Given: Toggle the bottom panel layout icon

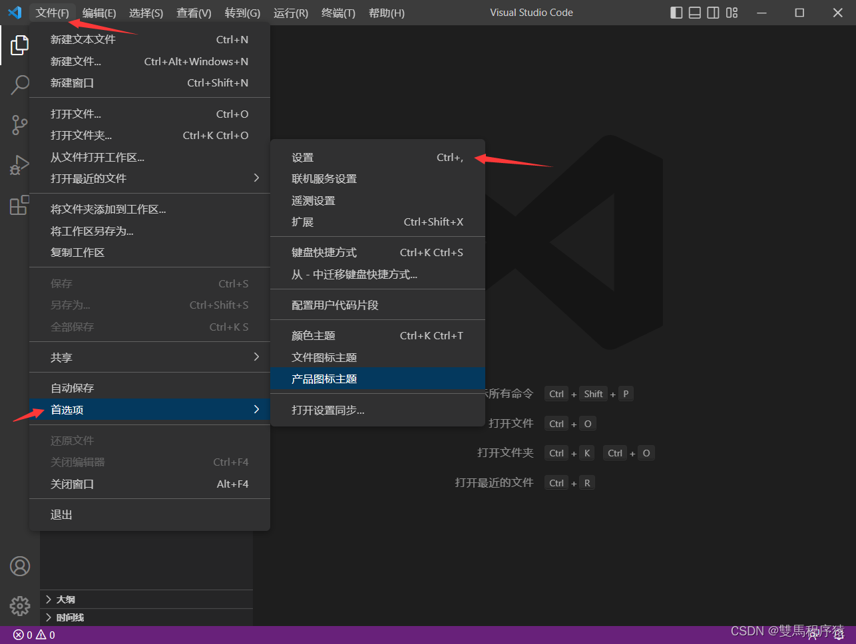Looking at the screenshot, I should (x=695, y=13).
